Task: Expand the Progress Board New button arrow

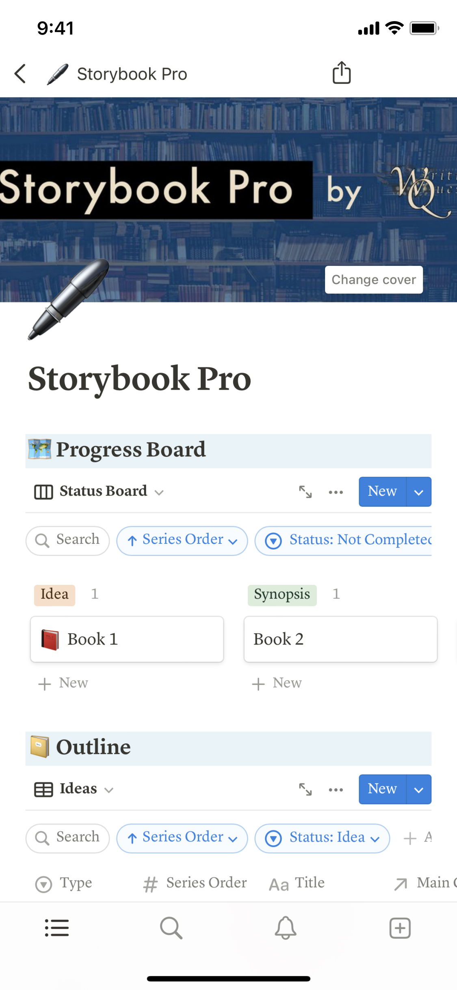Action: point(418,492)
